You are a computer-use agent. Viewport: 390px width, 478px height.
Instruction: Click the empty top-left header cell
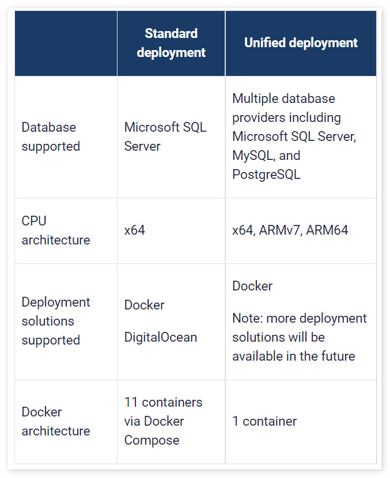[66, 43]
